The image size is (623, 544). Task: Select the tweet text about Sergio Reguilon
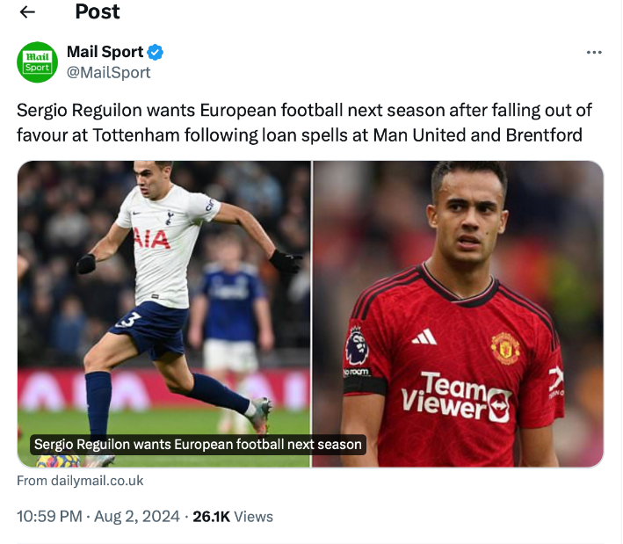click(x=304, y=122)
